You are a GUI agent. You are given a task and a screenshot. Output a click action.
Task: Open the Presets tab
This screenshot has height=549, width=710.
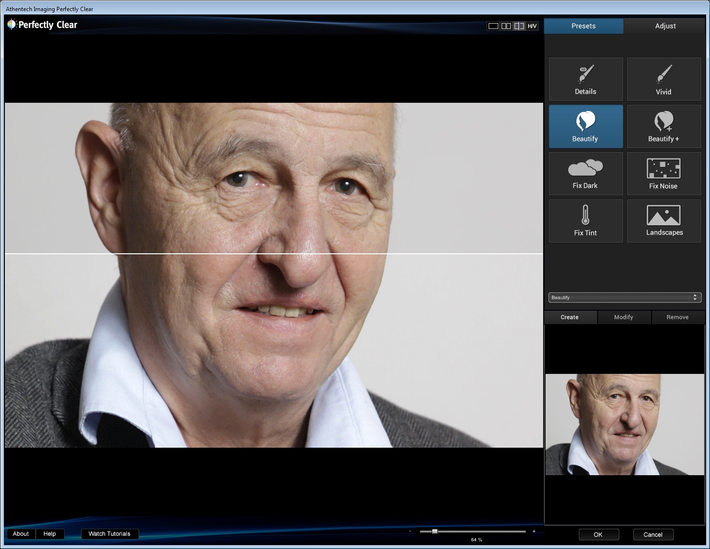(x=584, y=26)
